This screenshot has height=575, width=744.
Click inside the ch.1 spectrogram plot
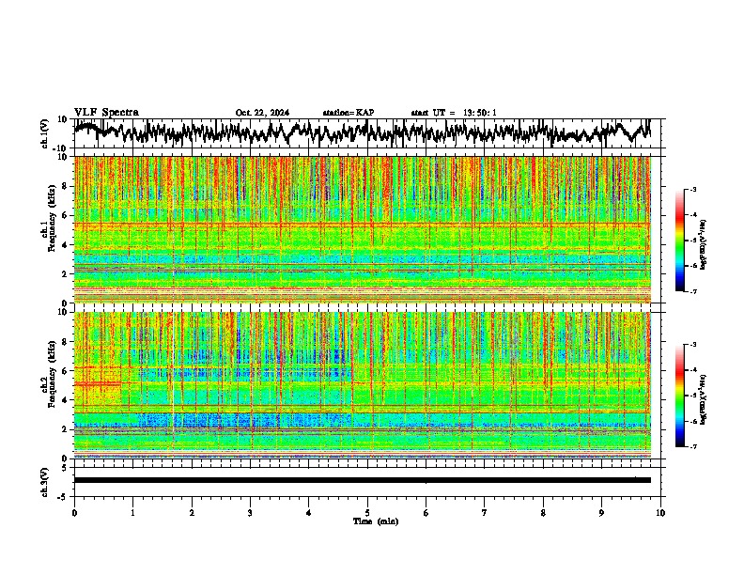click(363, 229)
